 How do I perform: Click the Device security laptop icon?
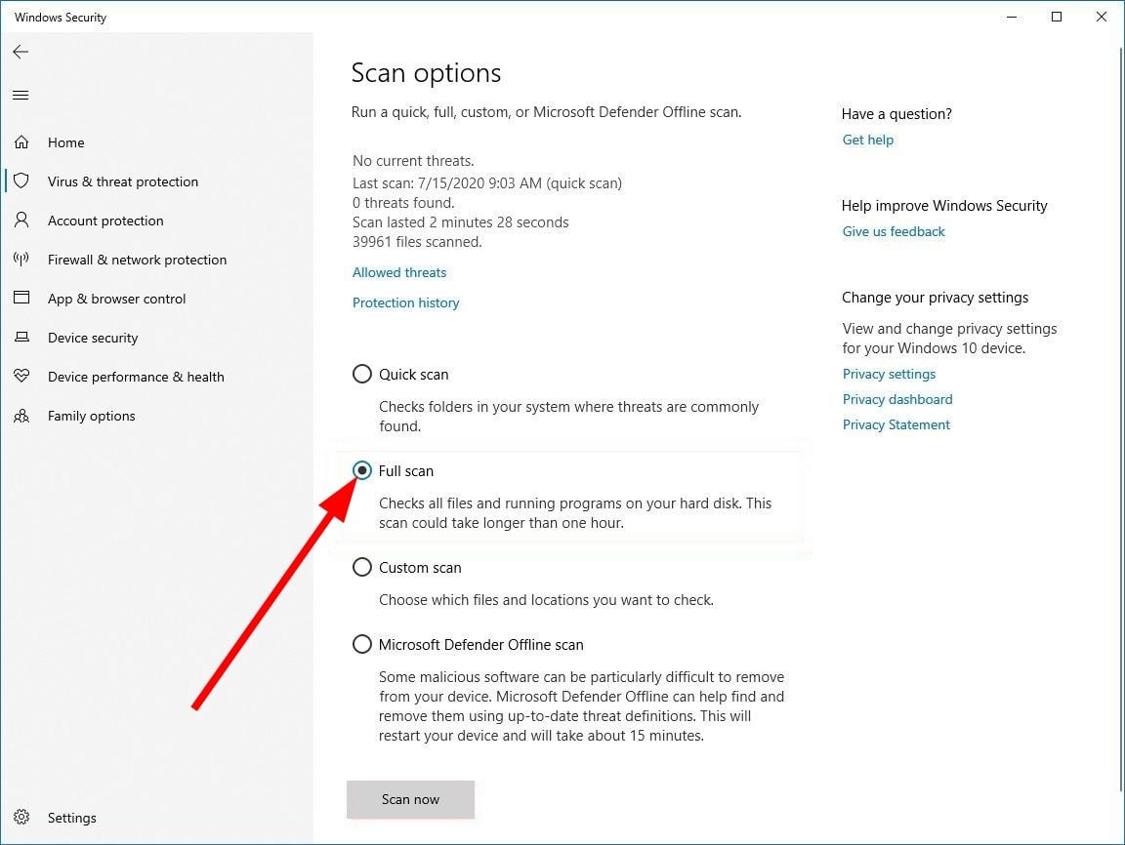pos(21,337)
